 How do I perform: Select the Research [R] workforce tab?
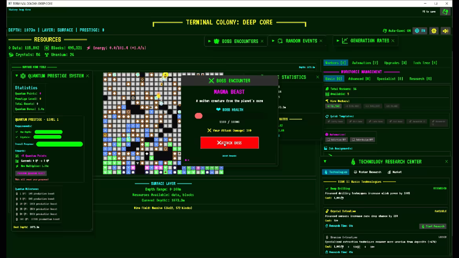pyautogui.click(x=420, y=79)
